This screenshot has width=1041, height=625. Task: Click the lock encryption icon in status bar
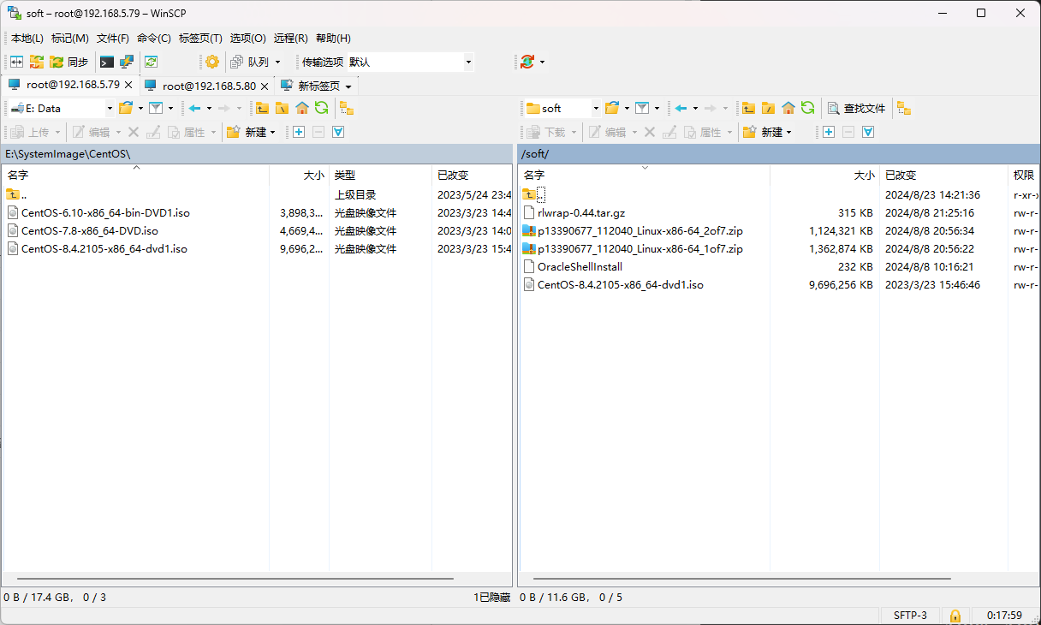(x=955, y=616)
